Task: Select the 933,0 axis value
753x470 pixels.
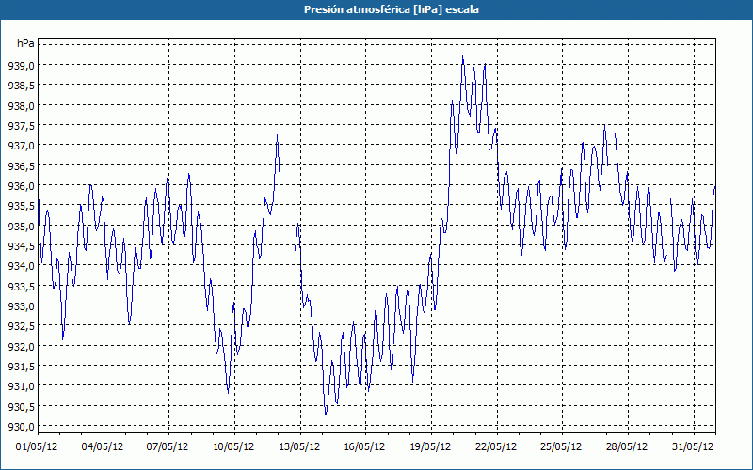Action: tap(21, 306)
